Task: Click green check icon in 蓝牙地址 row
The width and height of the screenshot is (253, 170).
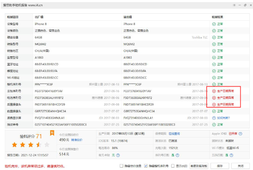Action: click(x=214, y=64)
